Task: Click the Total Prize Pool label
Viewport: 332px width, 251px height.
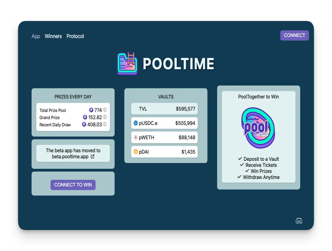Action: point(53,110)
